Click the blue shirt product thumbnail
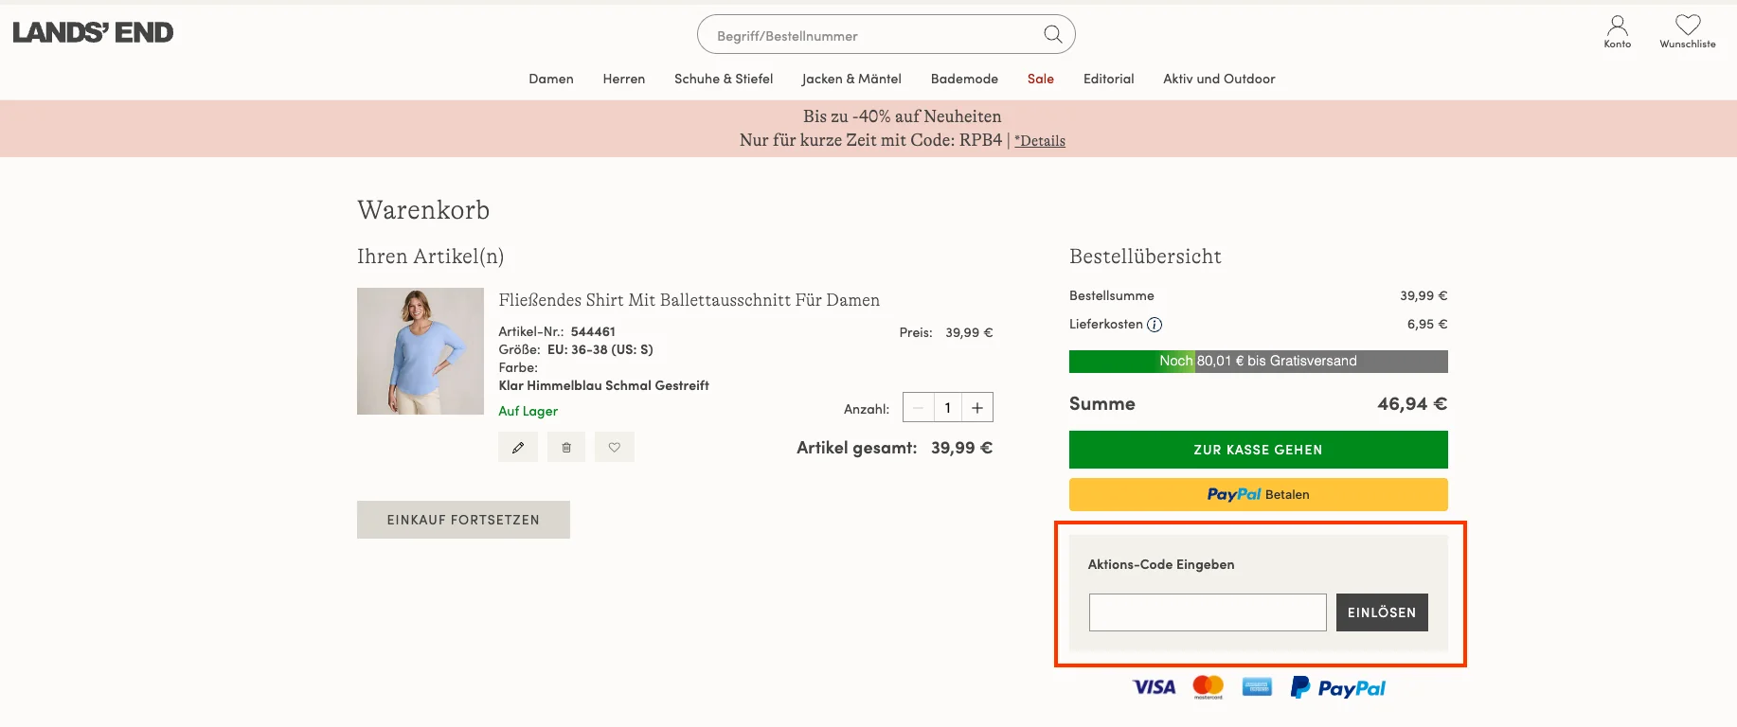 pyautogui.click(x=421, y=351)
